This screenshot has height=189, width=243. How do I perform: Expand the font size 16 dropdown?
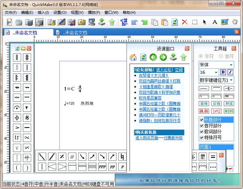216,72
